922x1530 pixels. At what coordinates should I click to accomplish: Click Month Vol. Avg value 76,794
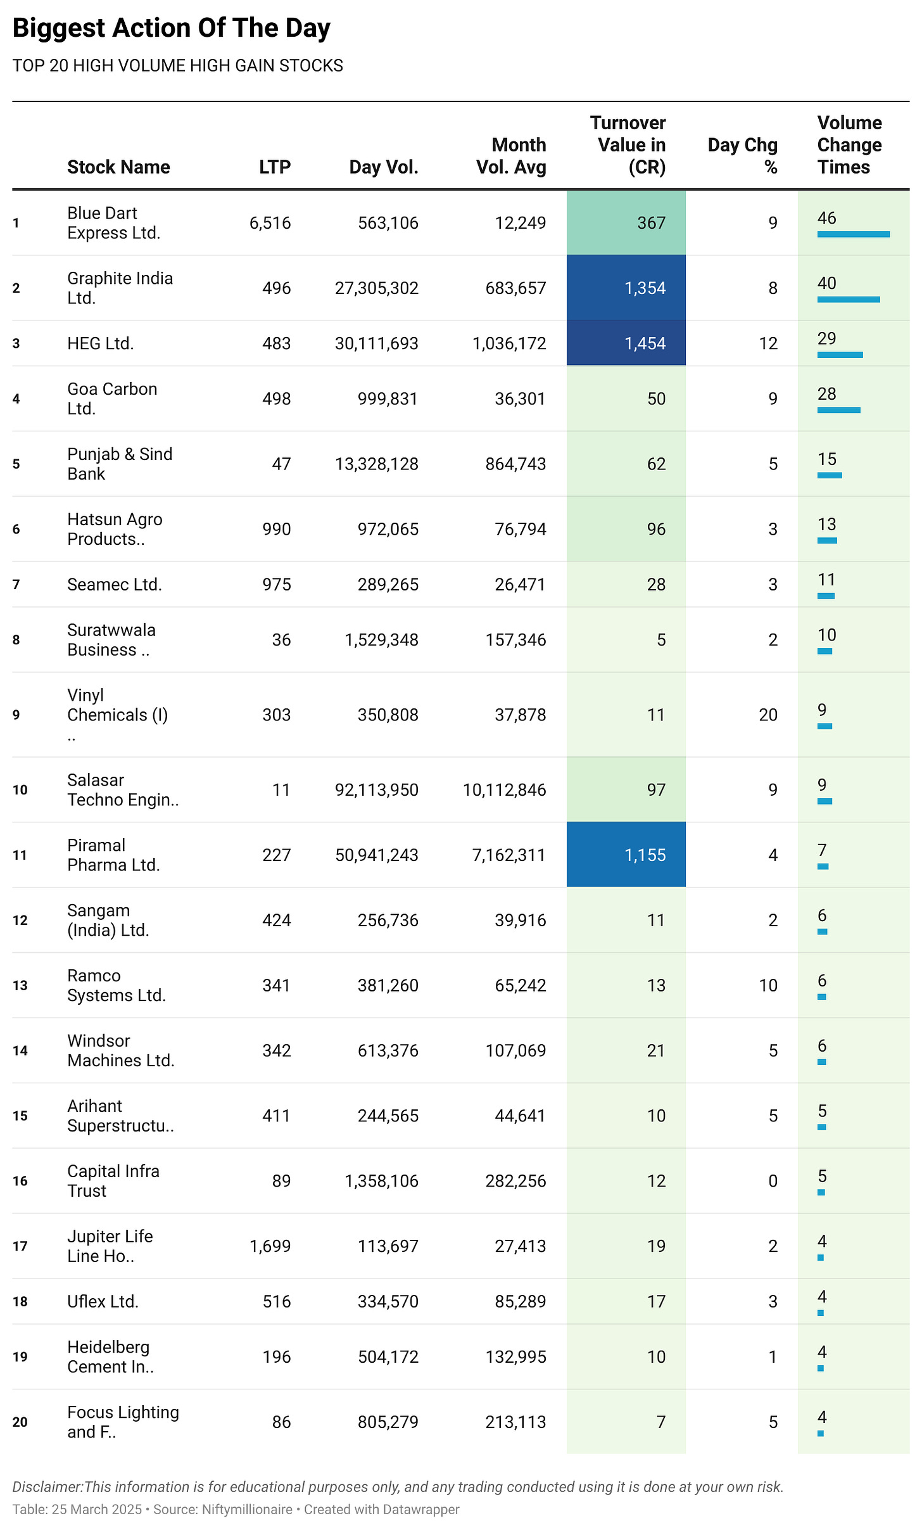(x=521, y=529)
